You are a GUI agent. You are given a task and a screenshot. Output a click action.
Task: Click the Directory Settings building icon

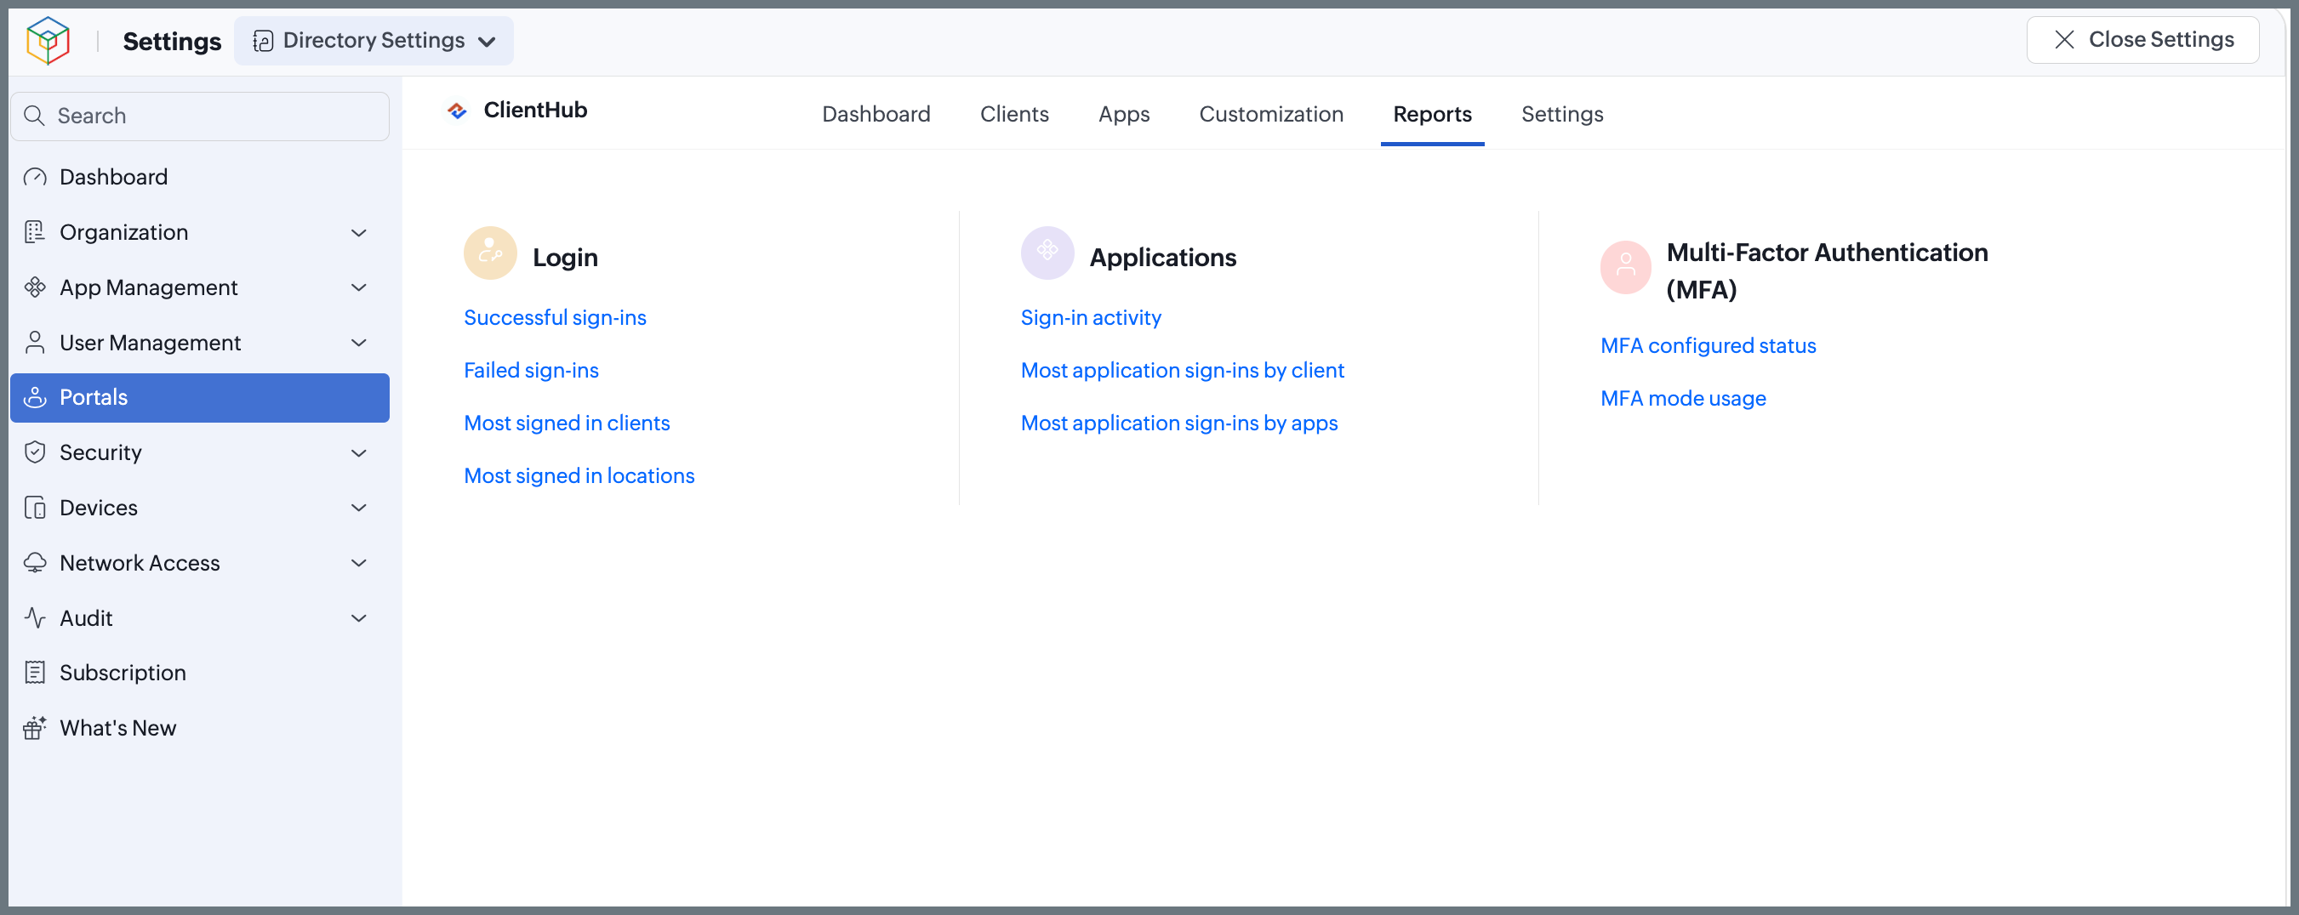pos(263,41)
